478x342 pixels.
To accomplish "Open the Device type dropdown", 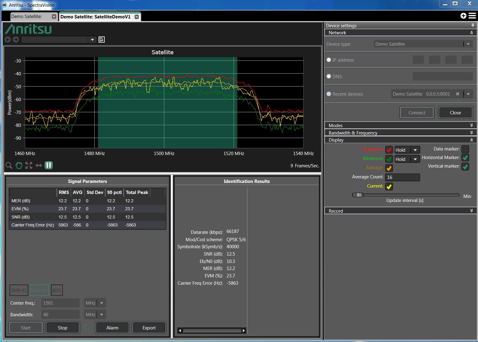I will point(468,44).
